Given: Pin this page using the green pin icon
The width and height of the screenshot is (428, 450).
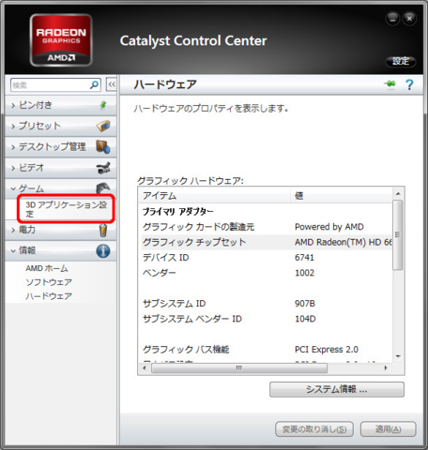Looking at the screenshot, I should pos(390,84).
